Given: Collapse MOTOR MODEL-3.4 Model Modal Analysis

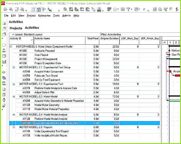Looking at the screenshot, I should (14, 115).
